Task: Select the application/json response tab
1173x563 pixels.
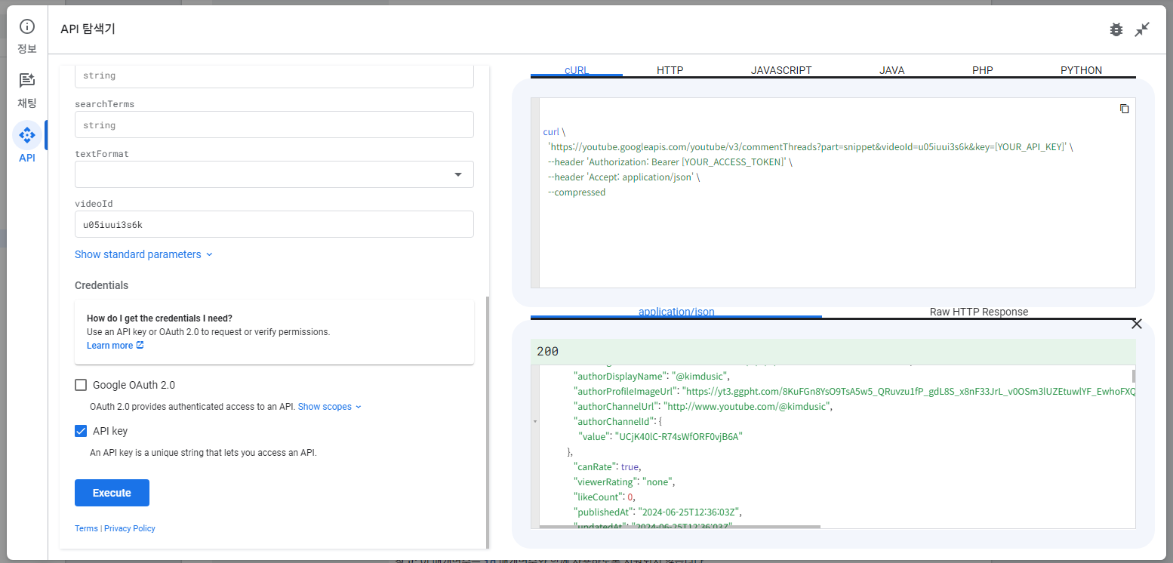Action: (676, 312)
